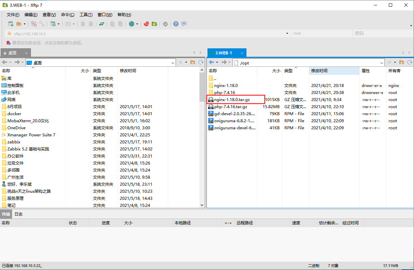Select php-7.4.16.tar.gz in remote pane

pyautogui.click(x=231, y=107)
